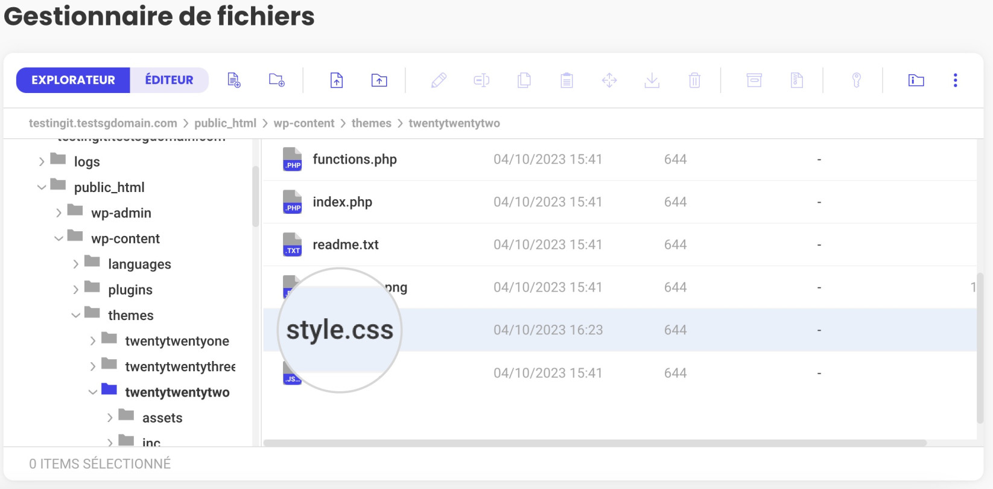The image size is (993, 489).
Task: Click the Delete trash icon
Action: coord(694,80)
